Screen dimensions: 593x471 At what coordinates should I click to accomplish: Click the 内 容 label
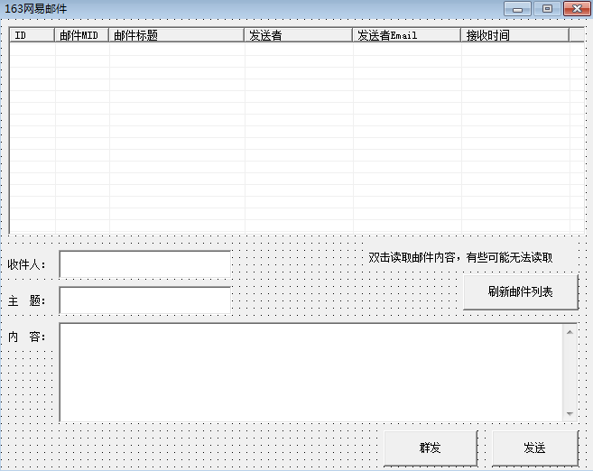pos(26,337)
